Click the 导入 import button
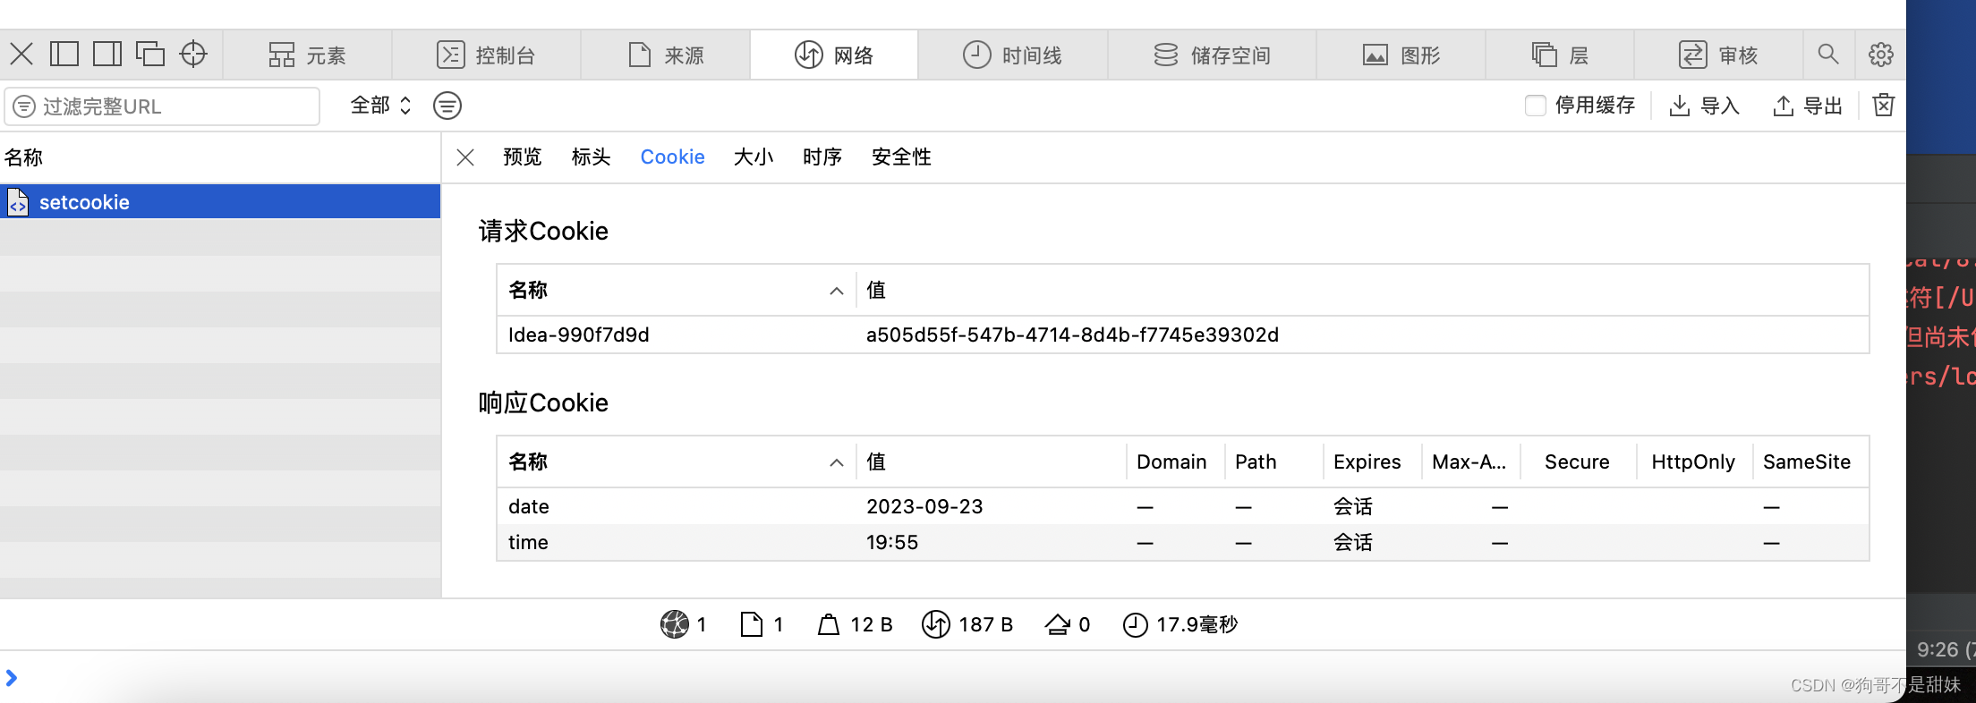The width and height of the screenshot is (1976, 703). 1704,106
